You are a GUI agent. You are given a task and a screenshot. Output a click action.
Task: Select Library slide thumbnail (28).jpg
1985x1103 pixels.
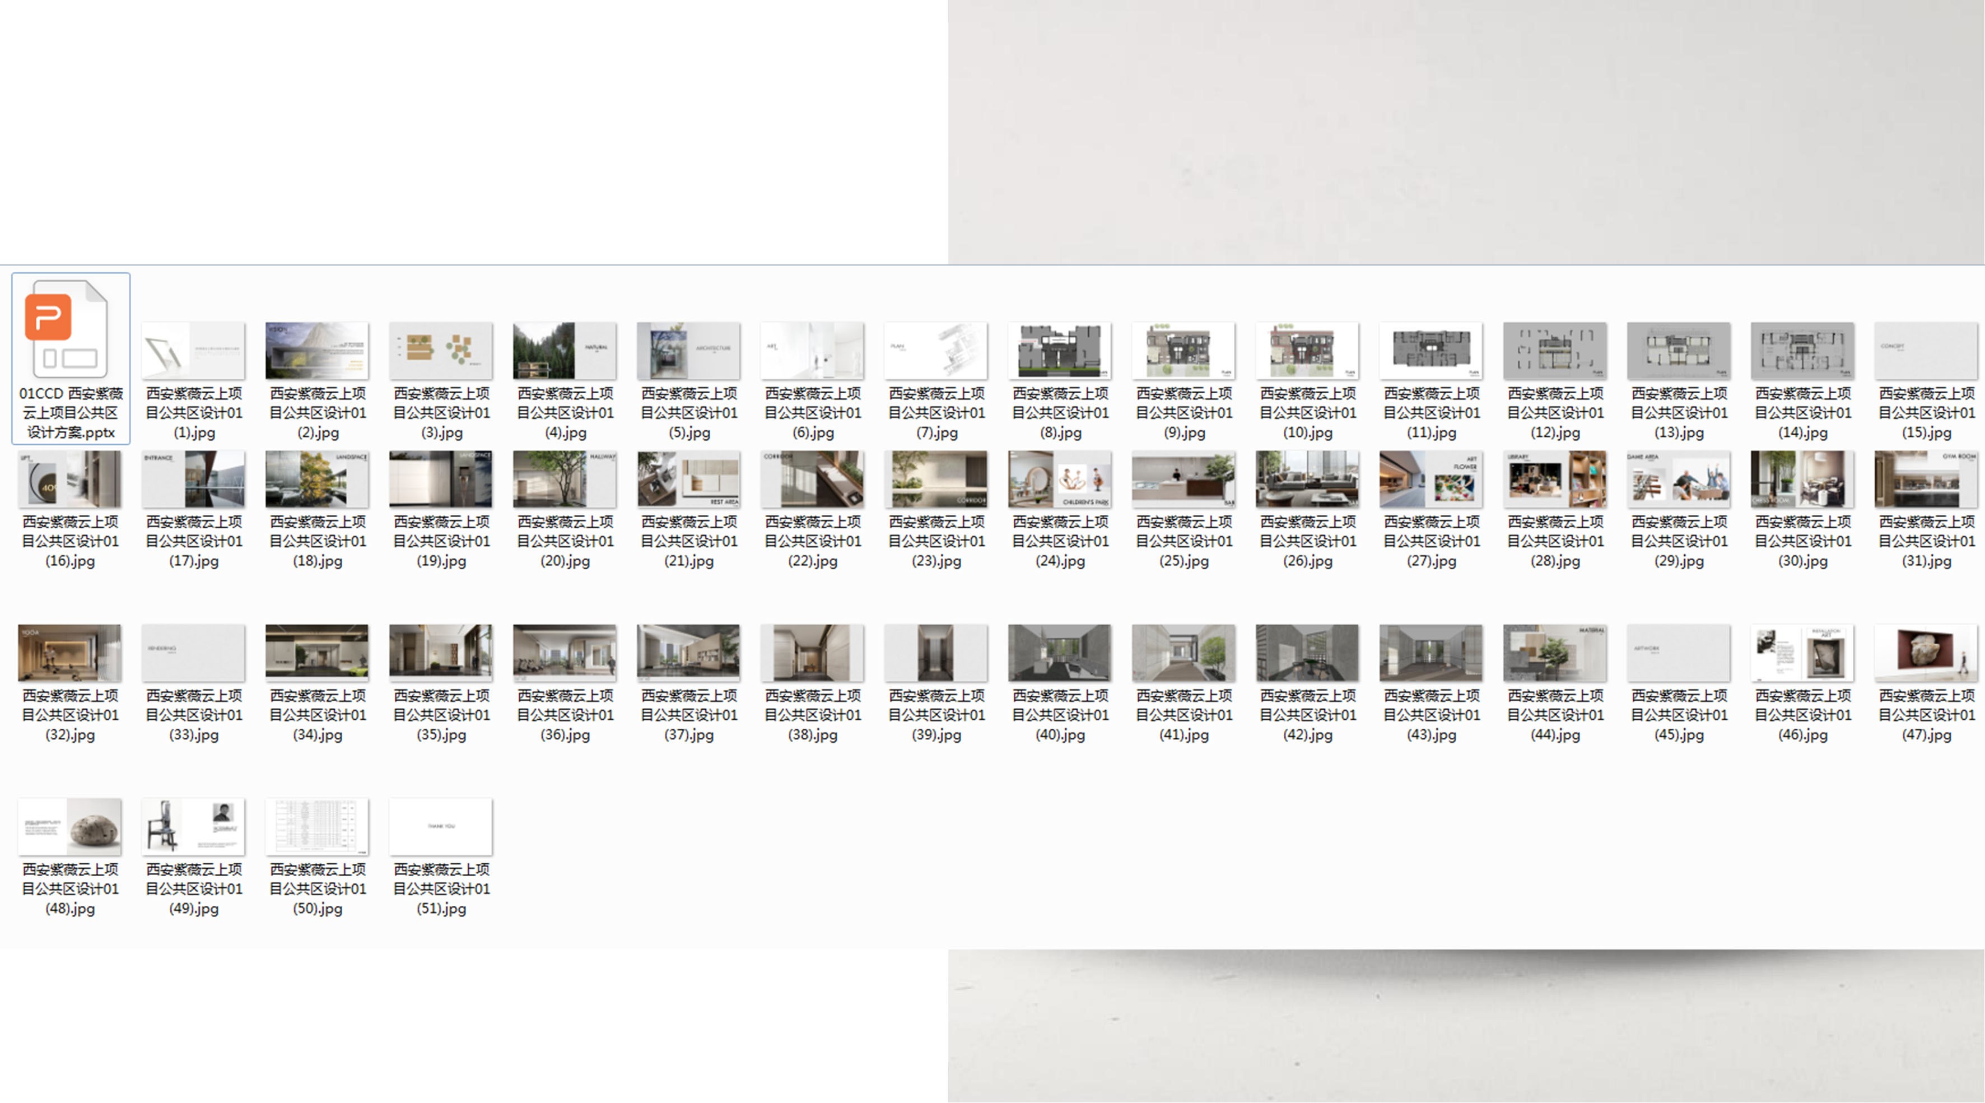(x=1556, y=480)
